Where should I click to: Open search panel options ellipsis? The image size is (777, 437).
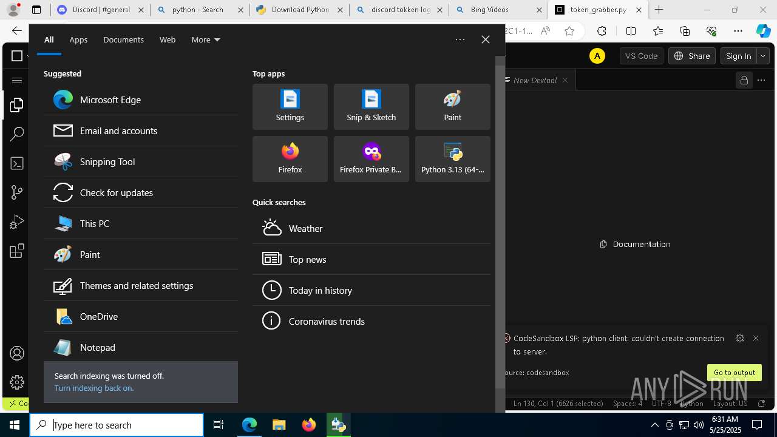[x=460, y=39]
